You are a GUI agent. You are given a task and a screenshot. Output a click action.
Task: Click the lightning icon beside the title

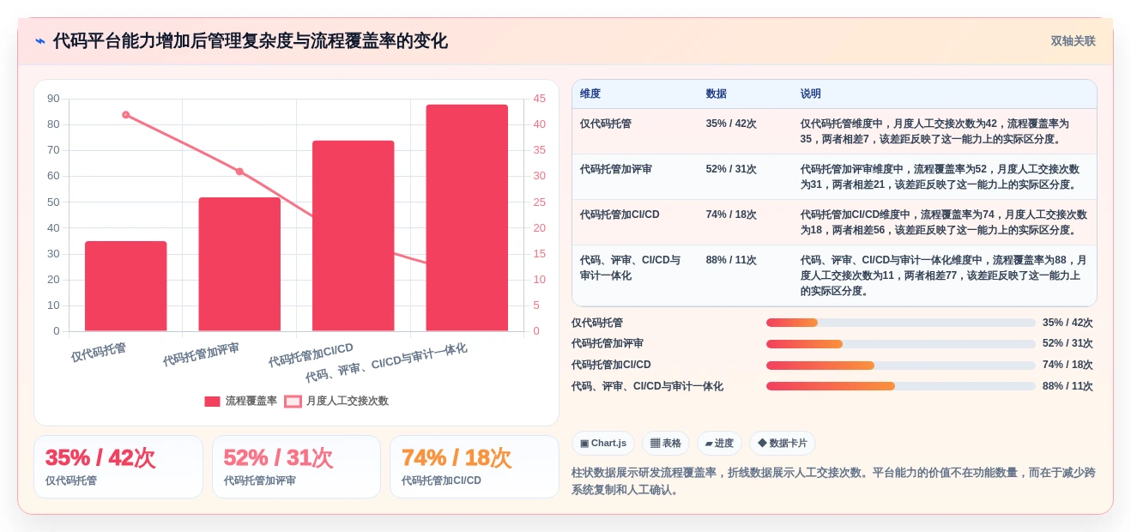click(x=40, y=41)
